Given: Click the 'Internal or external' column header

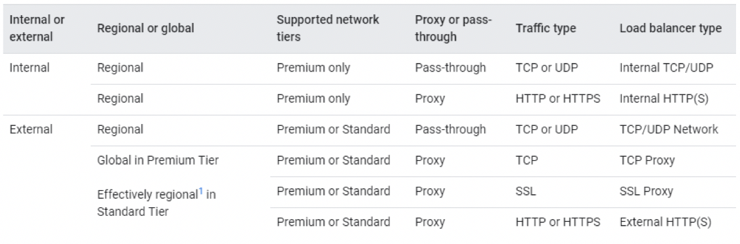Looking at the screenshot, I should tap(37, 28).
